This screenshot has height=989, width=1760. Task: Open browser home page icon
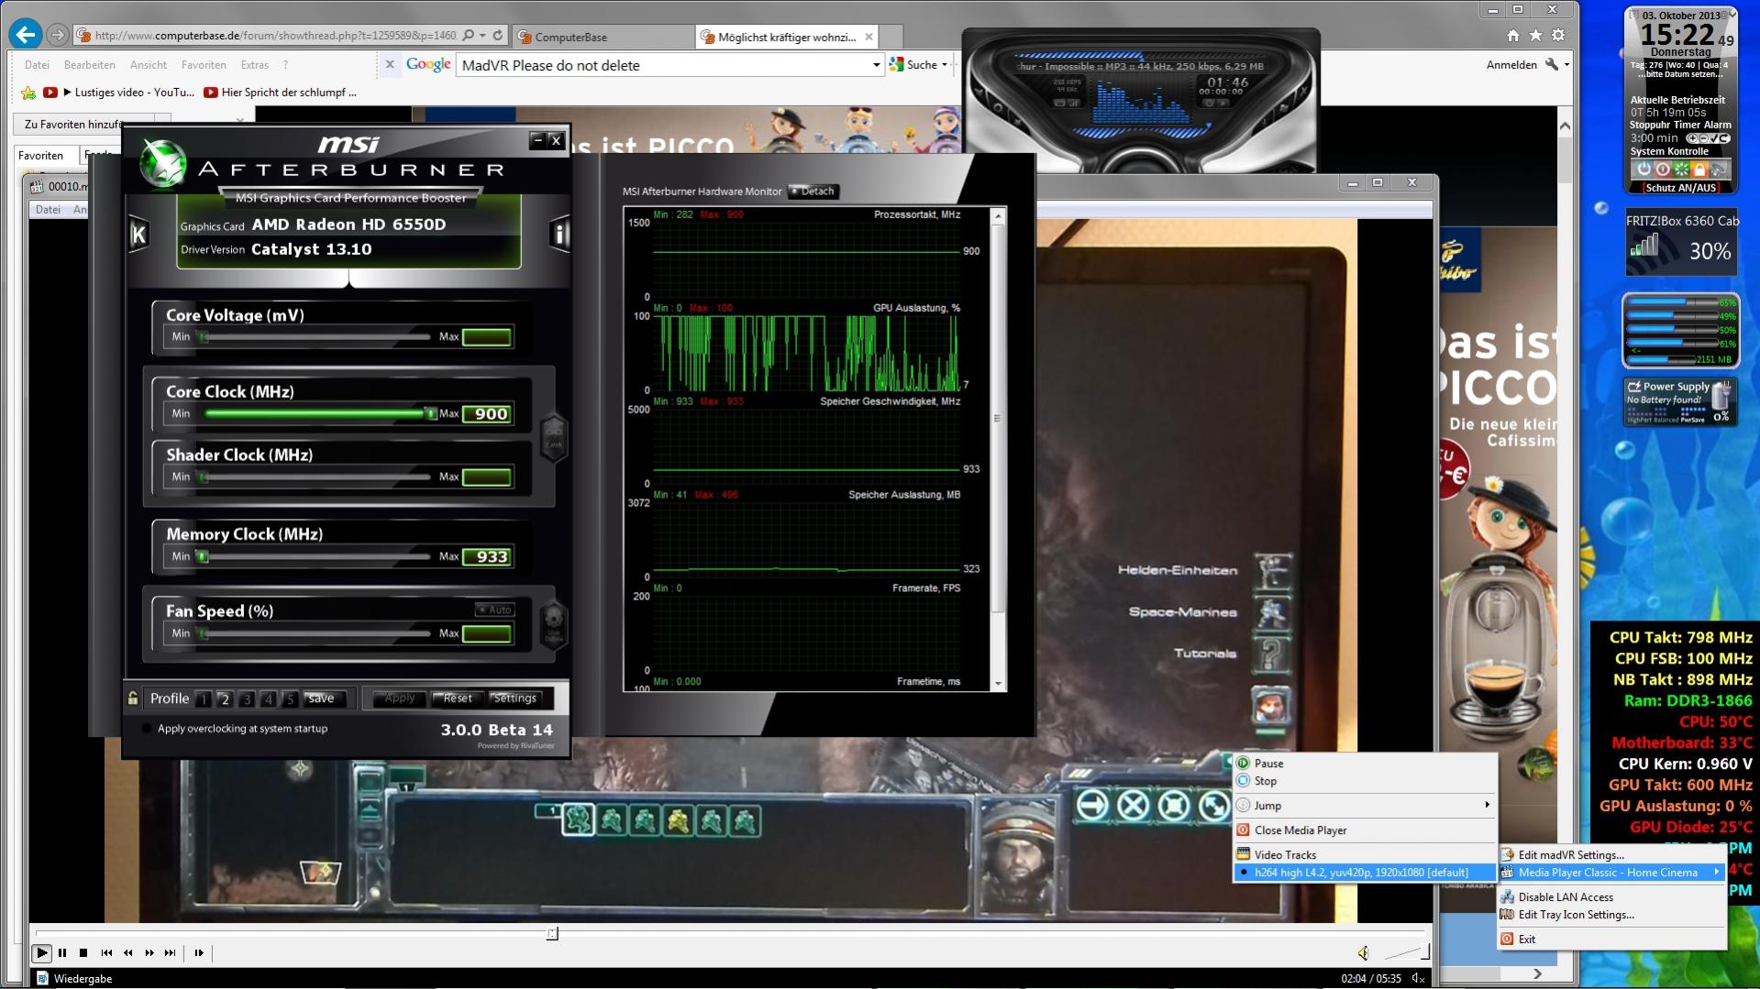tap(1513, 36)
